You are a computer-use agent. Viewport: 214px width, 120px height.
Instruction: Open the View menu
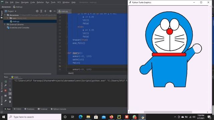17,2
